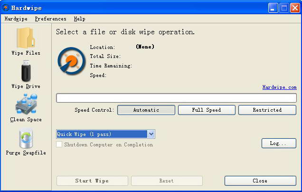Set speed control to Restricted
The image size is (302, 192).
[x=267, y=110]
